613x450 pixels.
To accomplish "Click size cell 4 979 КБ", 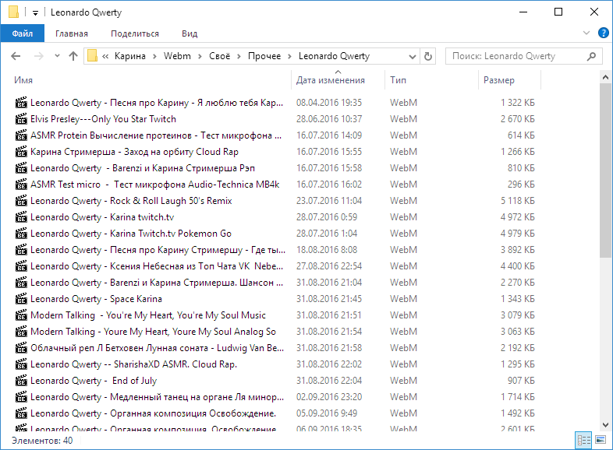I will point(518,234).
